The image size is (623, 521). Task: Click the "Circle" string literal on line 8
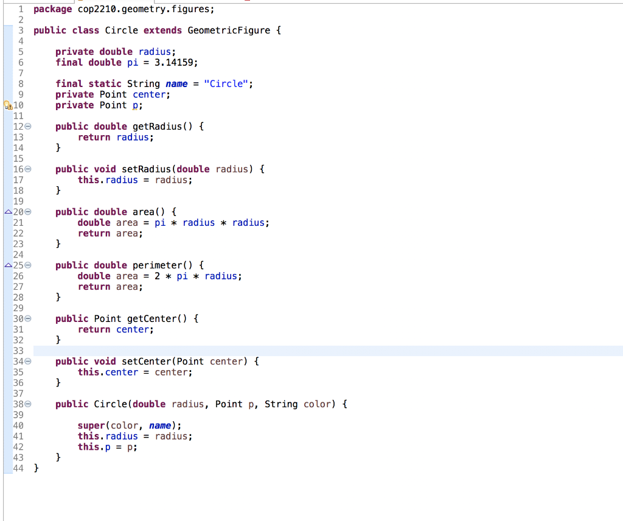click(x=226, y=83)
